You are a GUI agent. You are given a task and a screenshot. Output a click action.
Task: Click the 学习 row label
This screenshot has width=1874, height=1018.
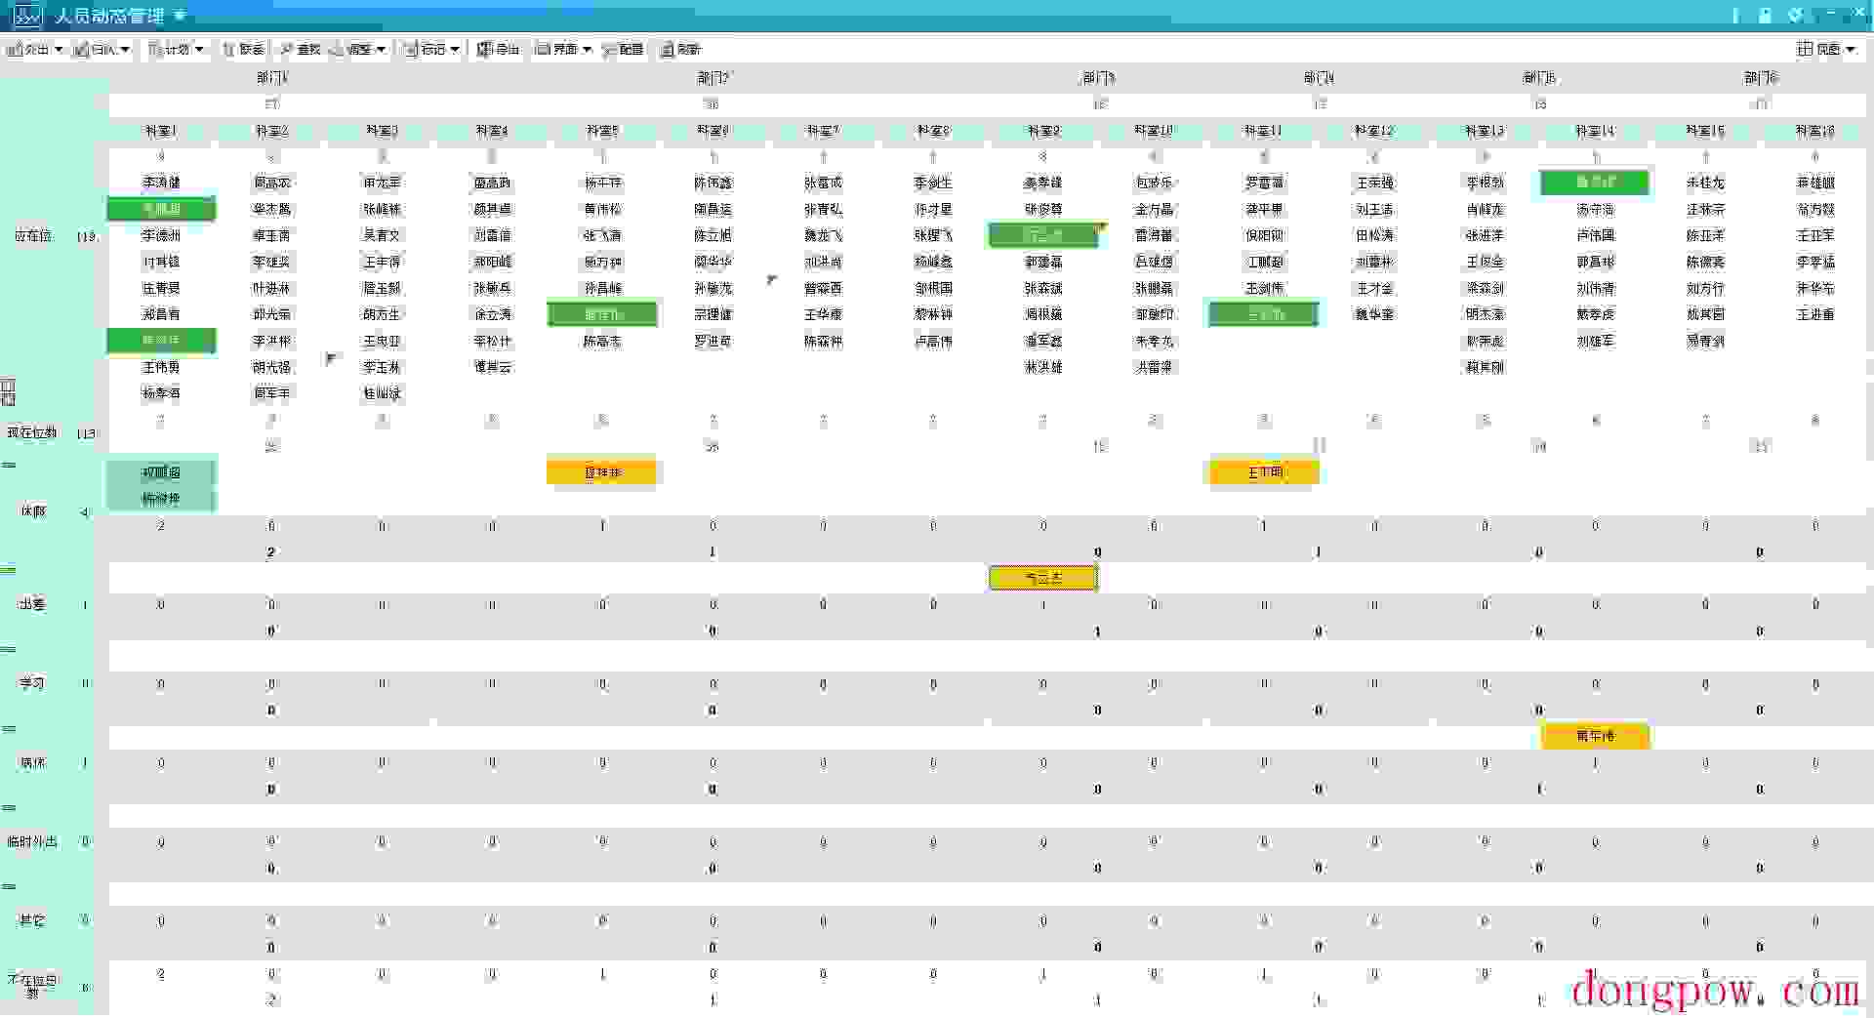click(33, 683)
